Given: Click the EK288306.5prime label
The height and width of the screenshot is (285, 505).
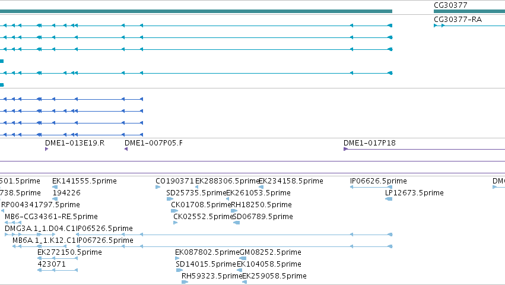Looking at the screenshot, I should tap(227, 181).
